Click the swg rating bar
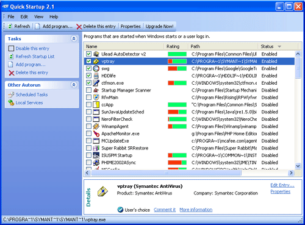Screen dimensions: 305x225 point(177,68)
